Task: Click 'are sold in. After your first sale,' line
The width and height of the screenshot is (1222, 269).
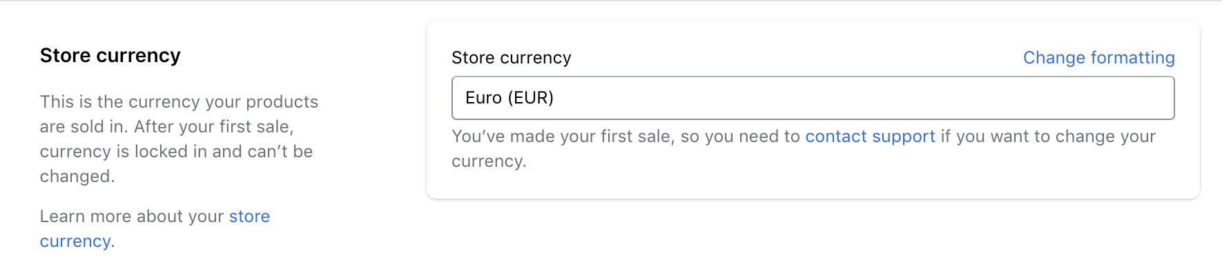Action: [167, 127]
